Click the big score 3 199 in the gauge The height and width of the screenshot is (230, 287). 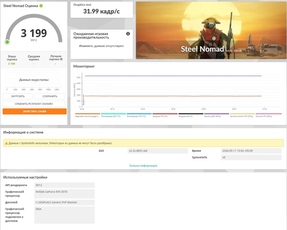coord(34,33)
